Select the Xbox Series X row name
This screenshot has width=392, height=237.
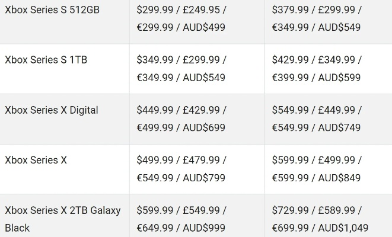[36, 160]
